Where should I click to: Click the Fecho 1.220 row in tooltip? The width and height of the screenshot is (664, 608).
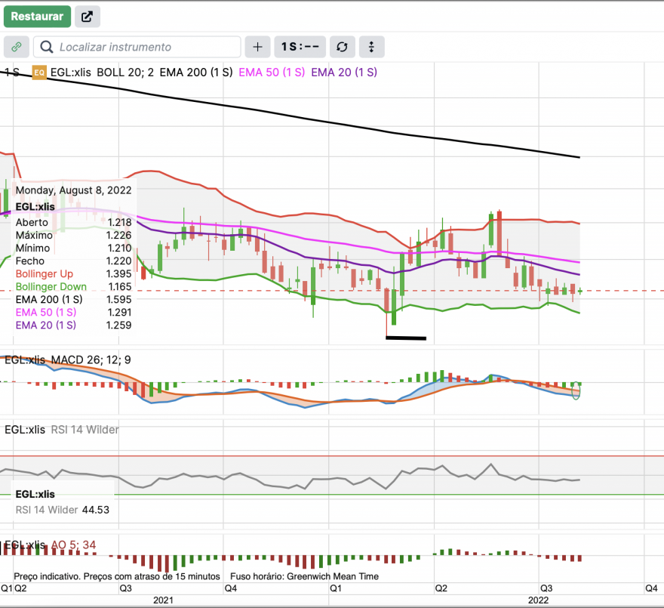pos(74,261)
